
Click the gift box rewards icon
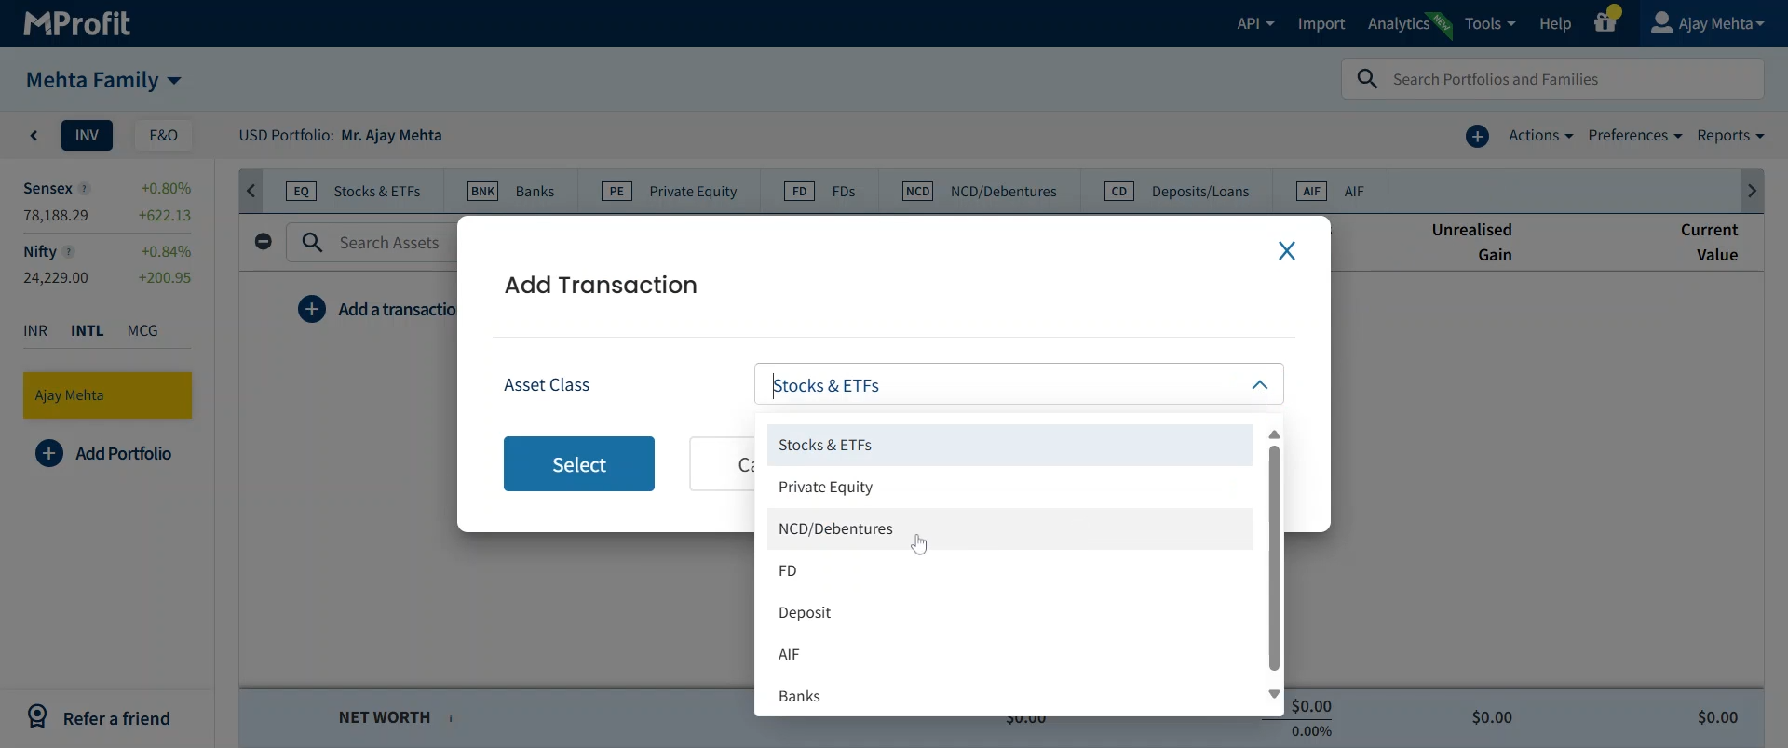point(1605,23)
